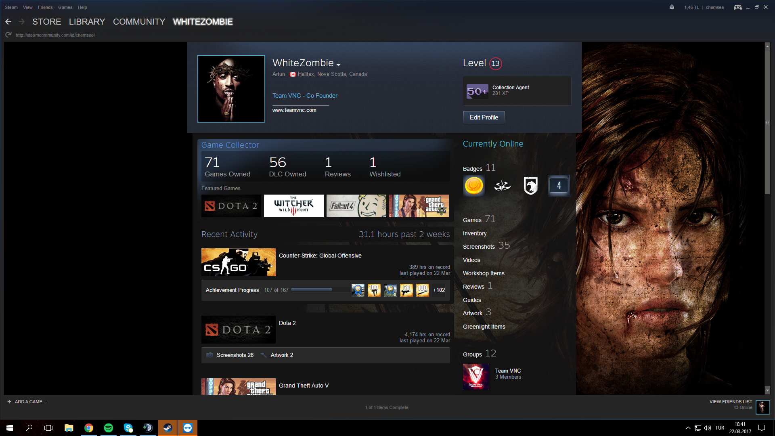Open the Team VNC group avatar
This screenshot has width=775, height=436.
(x=476, y=377)
